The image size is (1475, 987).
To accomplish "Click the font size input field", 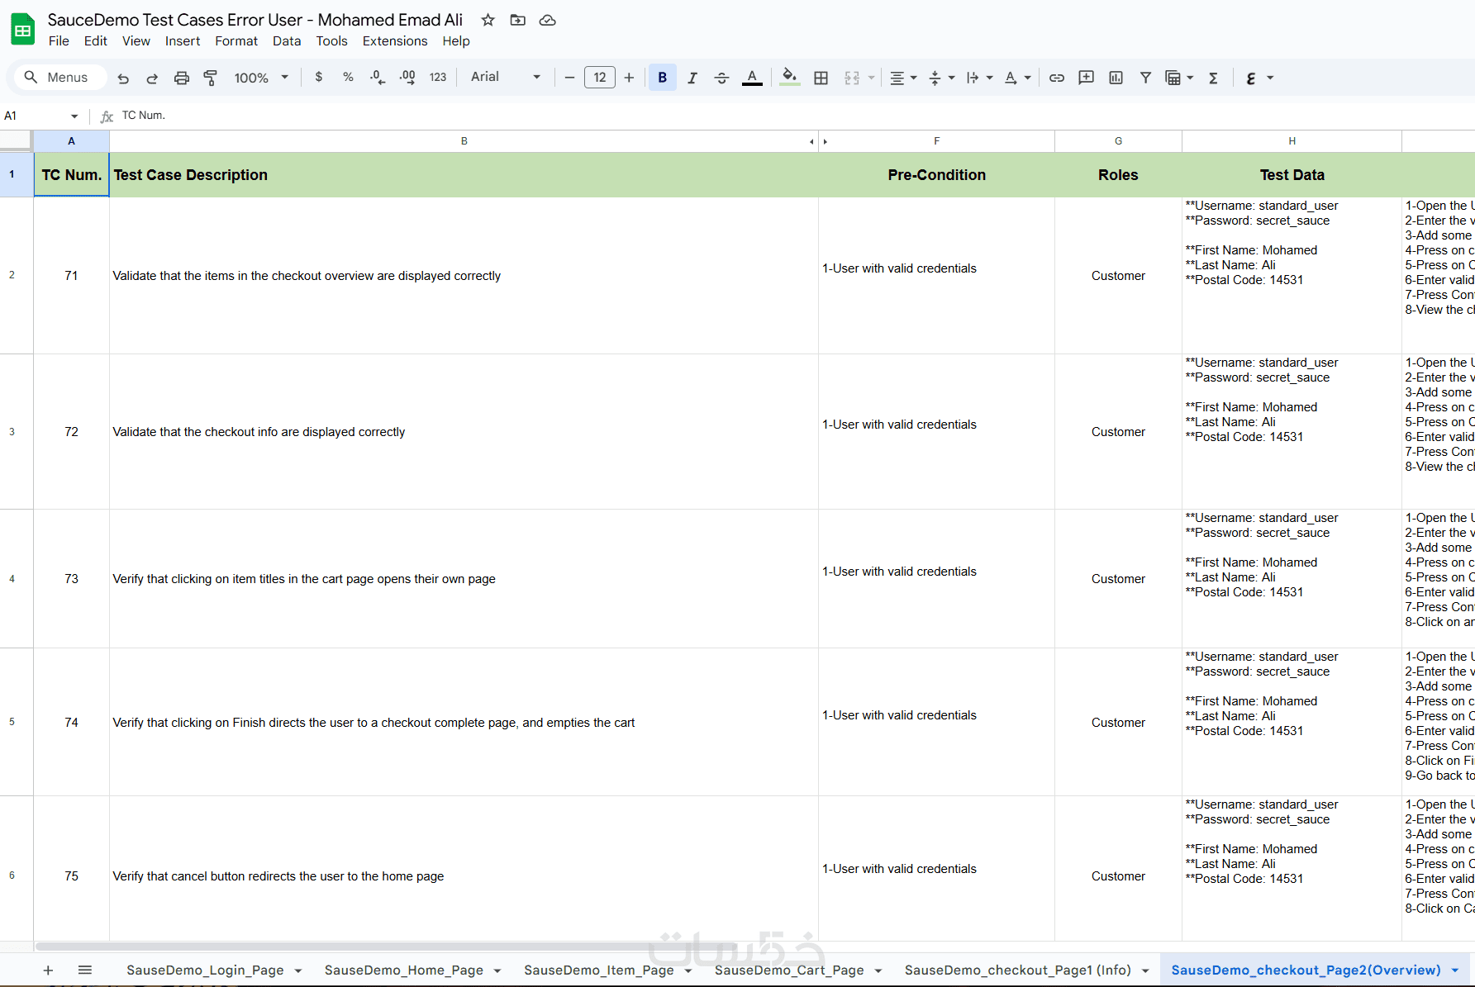I will pyautogui.click(x=600, y=78).
